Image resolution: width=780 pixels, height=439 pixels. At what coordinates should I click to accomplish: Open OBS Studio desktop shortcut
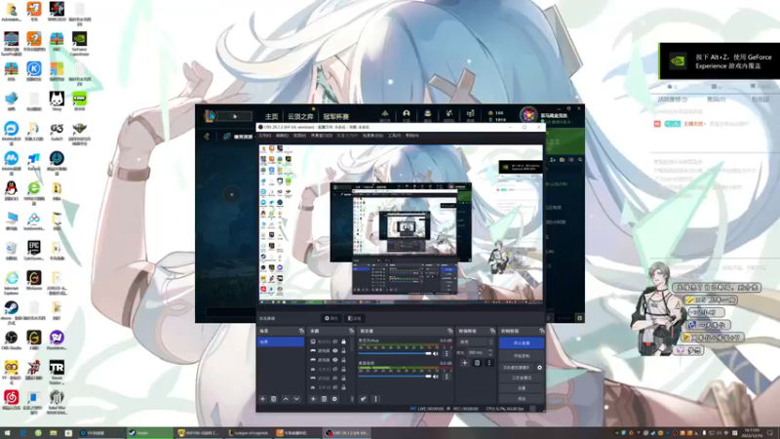[11, 340]
